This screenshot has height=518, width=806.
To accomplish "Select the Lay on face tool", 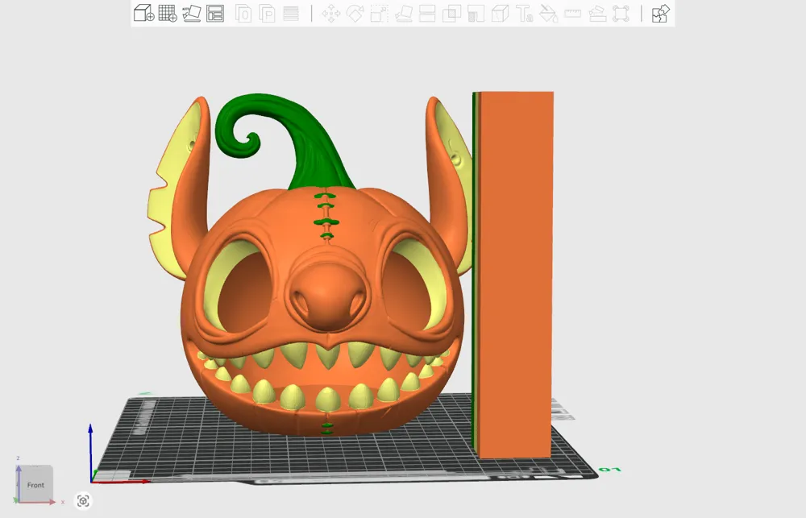I will click(404, 14).
